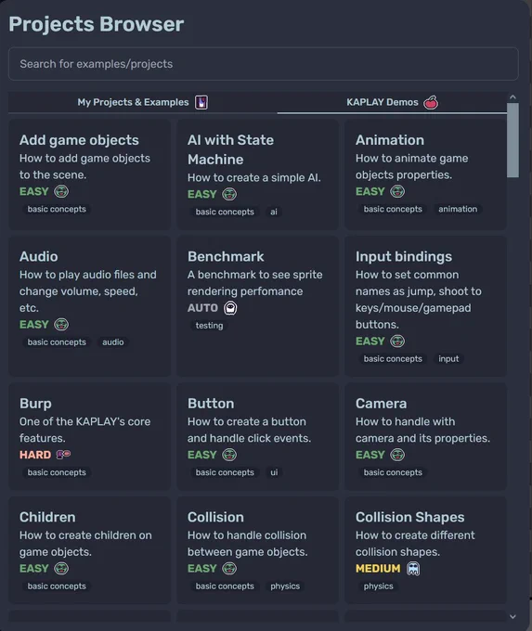The image size is (532, 631).
Task: Click the EASY face icon on Camera card
Action: (x=397, y=455)
